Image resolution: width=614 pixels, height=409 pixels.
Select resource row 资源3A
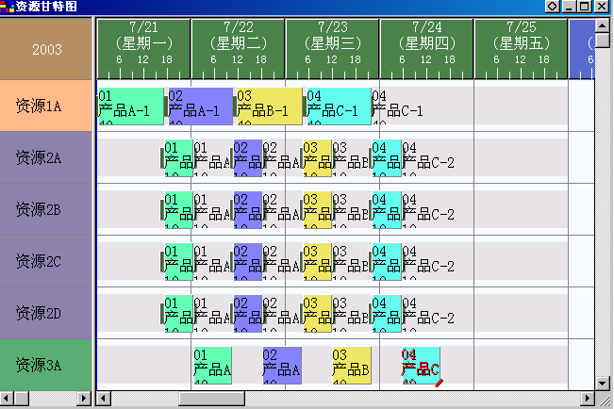pos(46,364)
